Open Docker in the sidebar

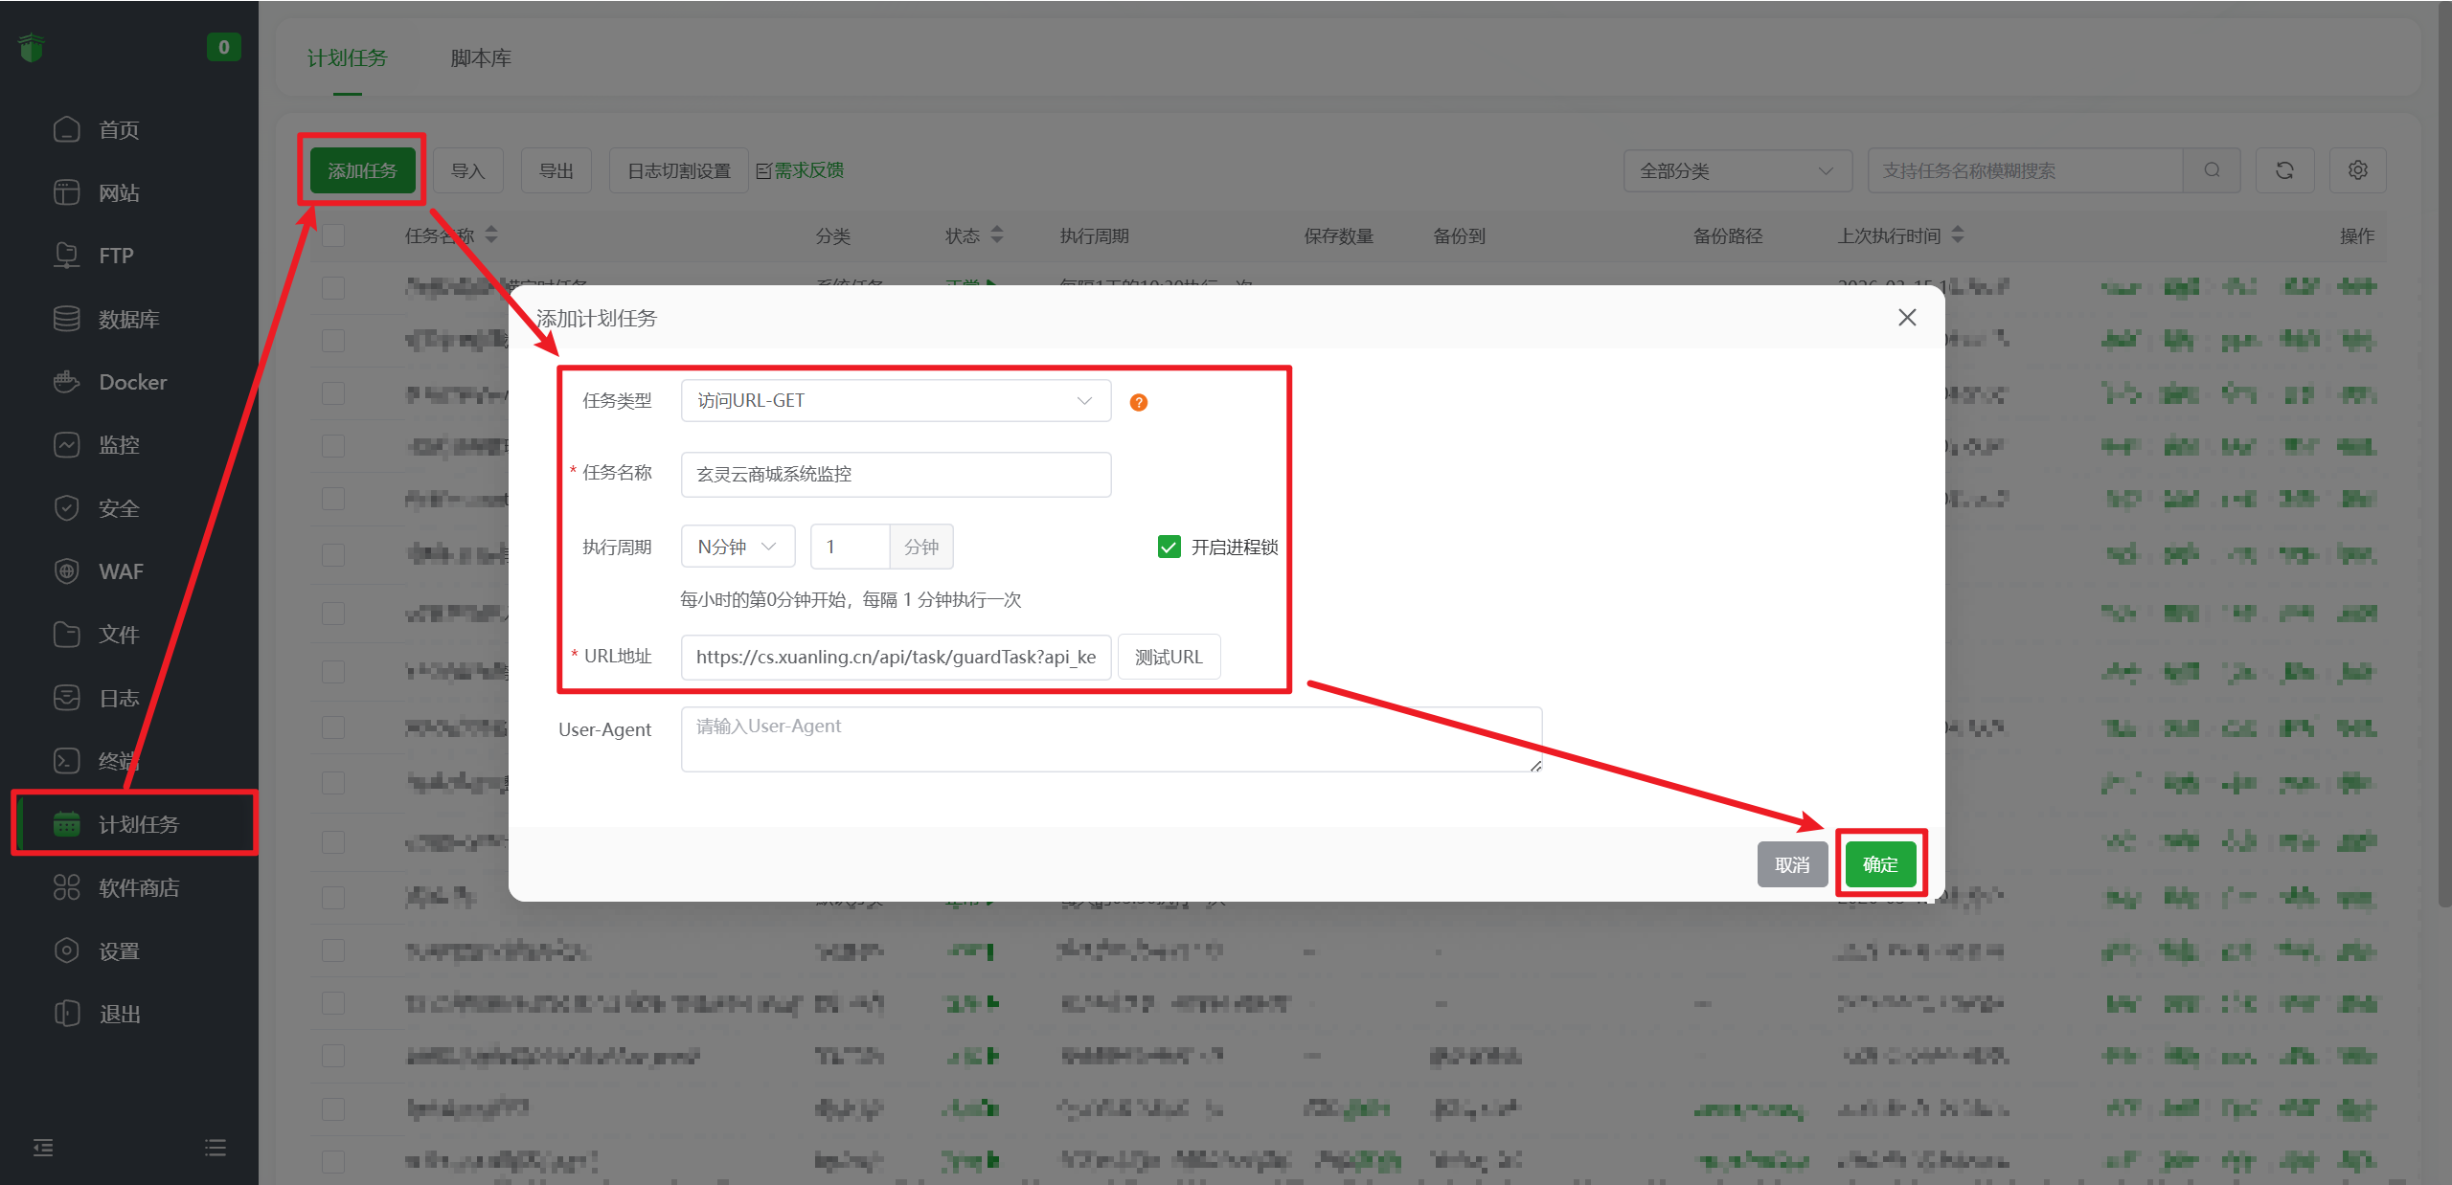tap(132, 382)
